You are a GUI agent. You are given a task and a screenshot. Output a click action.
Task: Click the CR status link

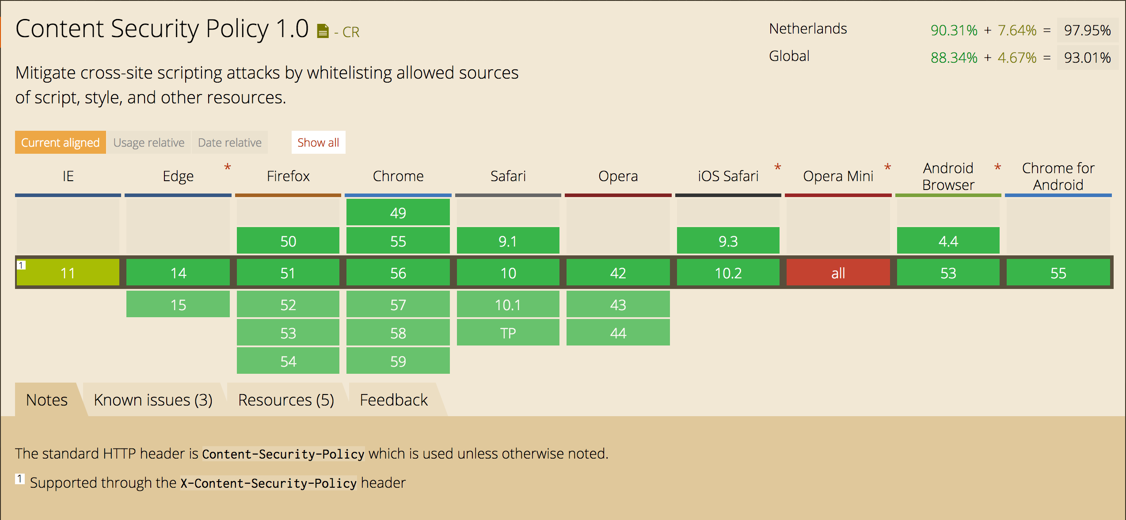pos(351,32)
